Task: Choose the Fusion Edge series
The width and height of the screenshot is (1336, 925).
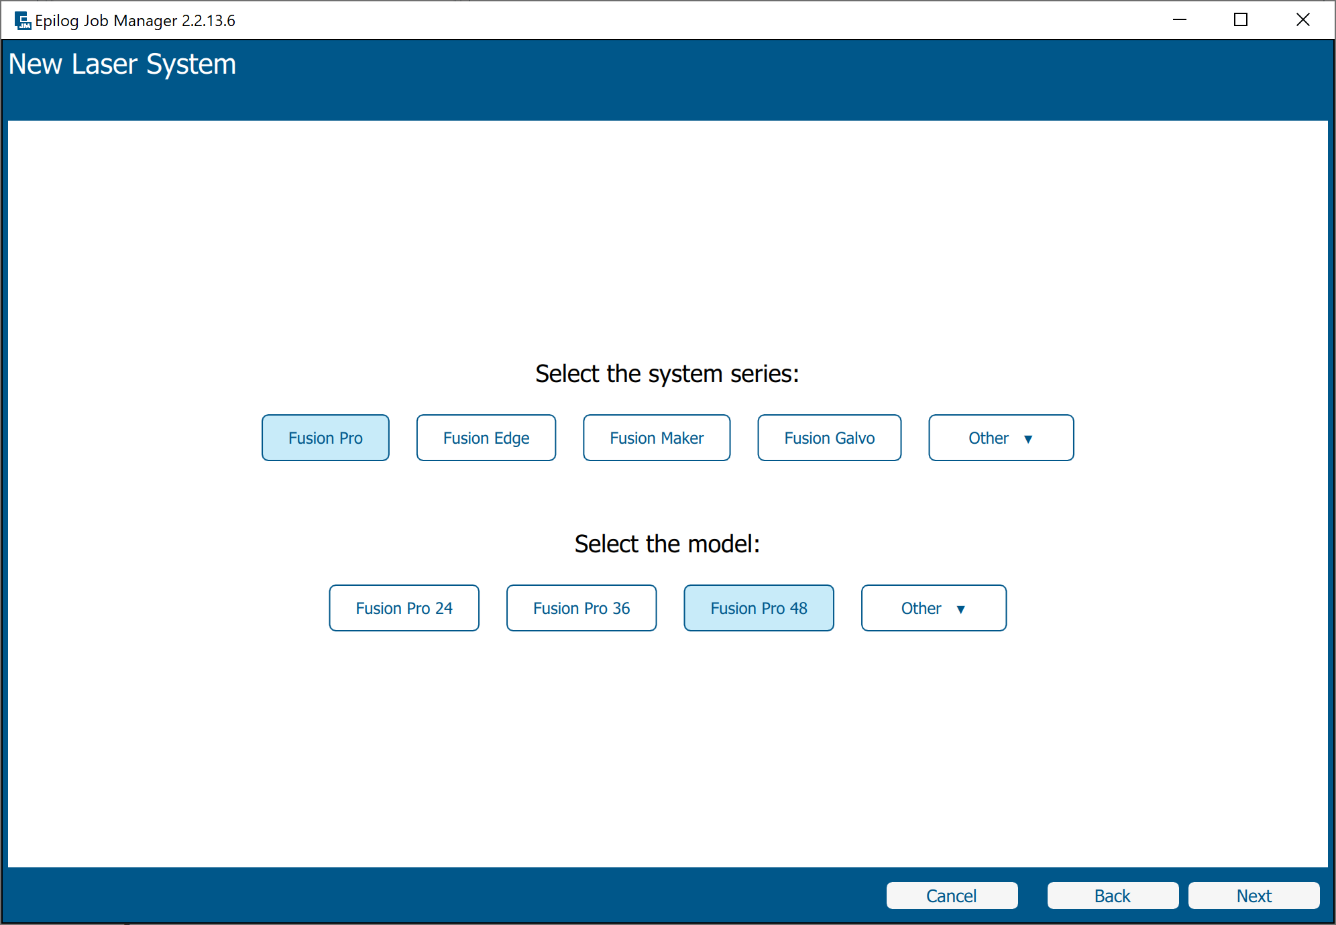Action: tap(486, 438)
